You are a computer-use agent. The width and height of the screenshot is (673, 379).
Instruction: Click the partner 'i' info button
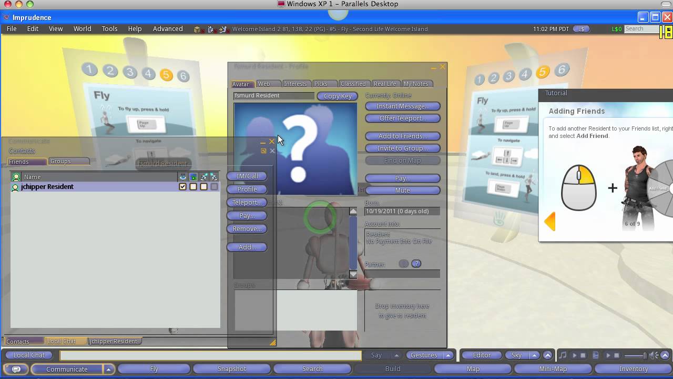404,264
